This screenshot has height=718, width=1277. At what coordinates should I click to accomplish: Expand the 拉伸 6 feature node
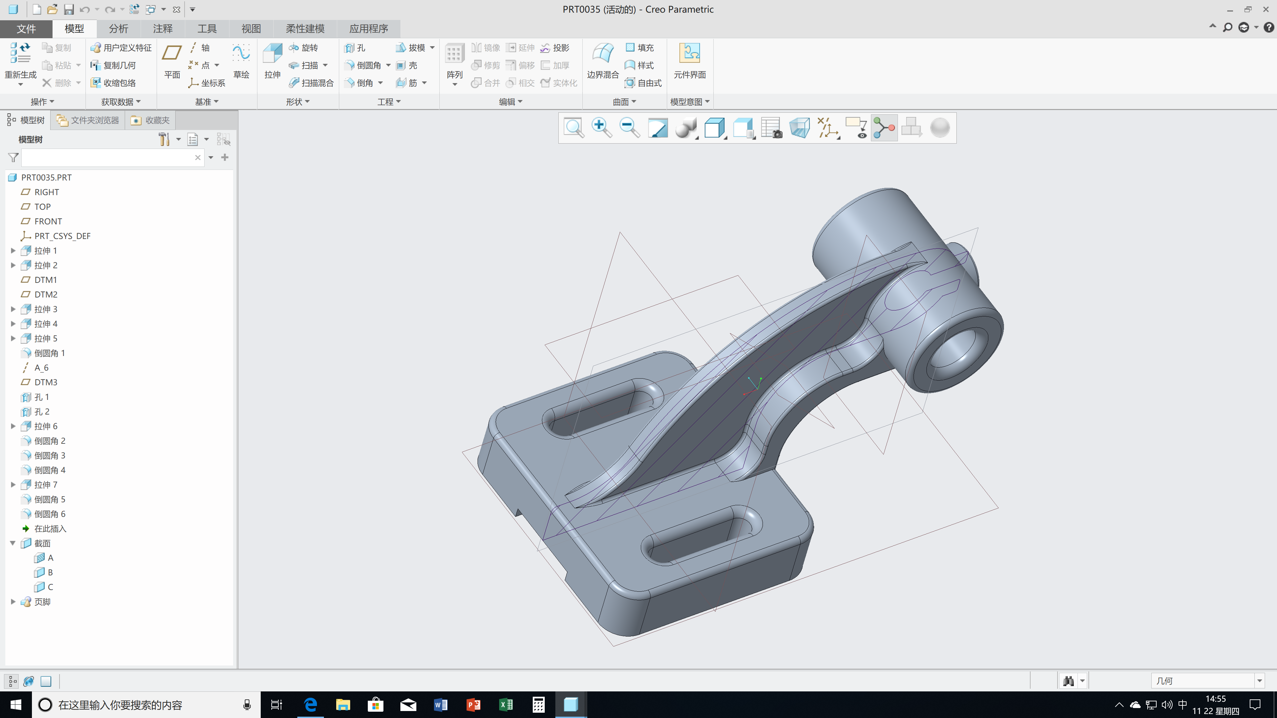13,426
